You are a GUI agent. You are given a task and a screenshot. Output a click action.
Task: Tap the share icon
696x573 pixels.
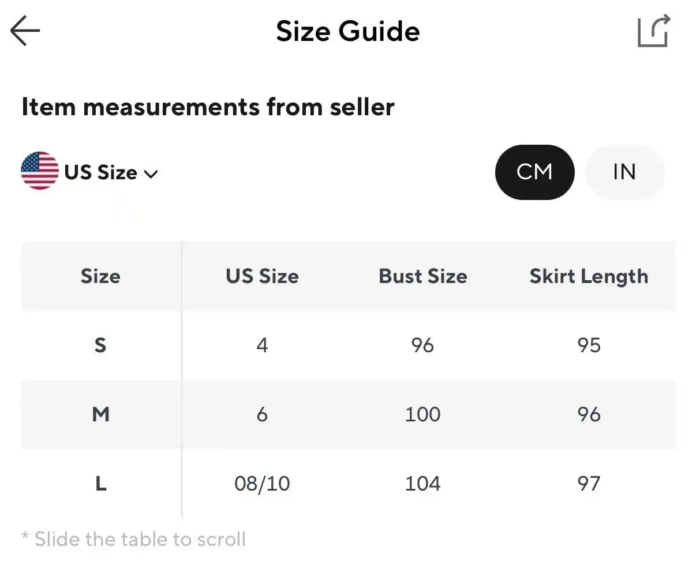654,31
